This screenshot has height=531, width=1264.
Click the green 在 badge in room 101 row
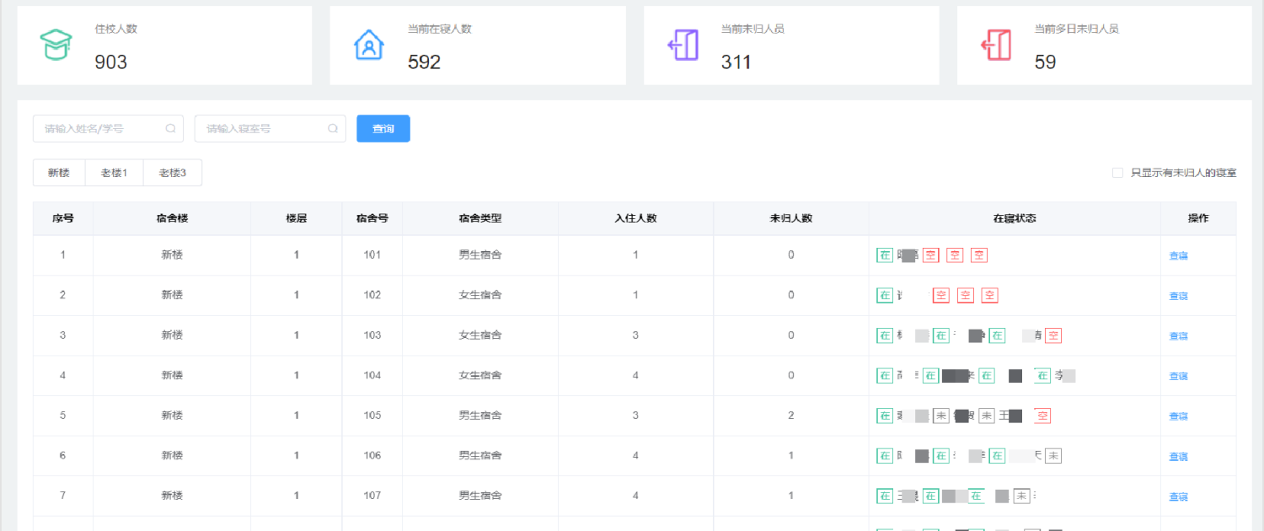(885, 255)
